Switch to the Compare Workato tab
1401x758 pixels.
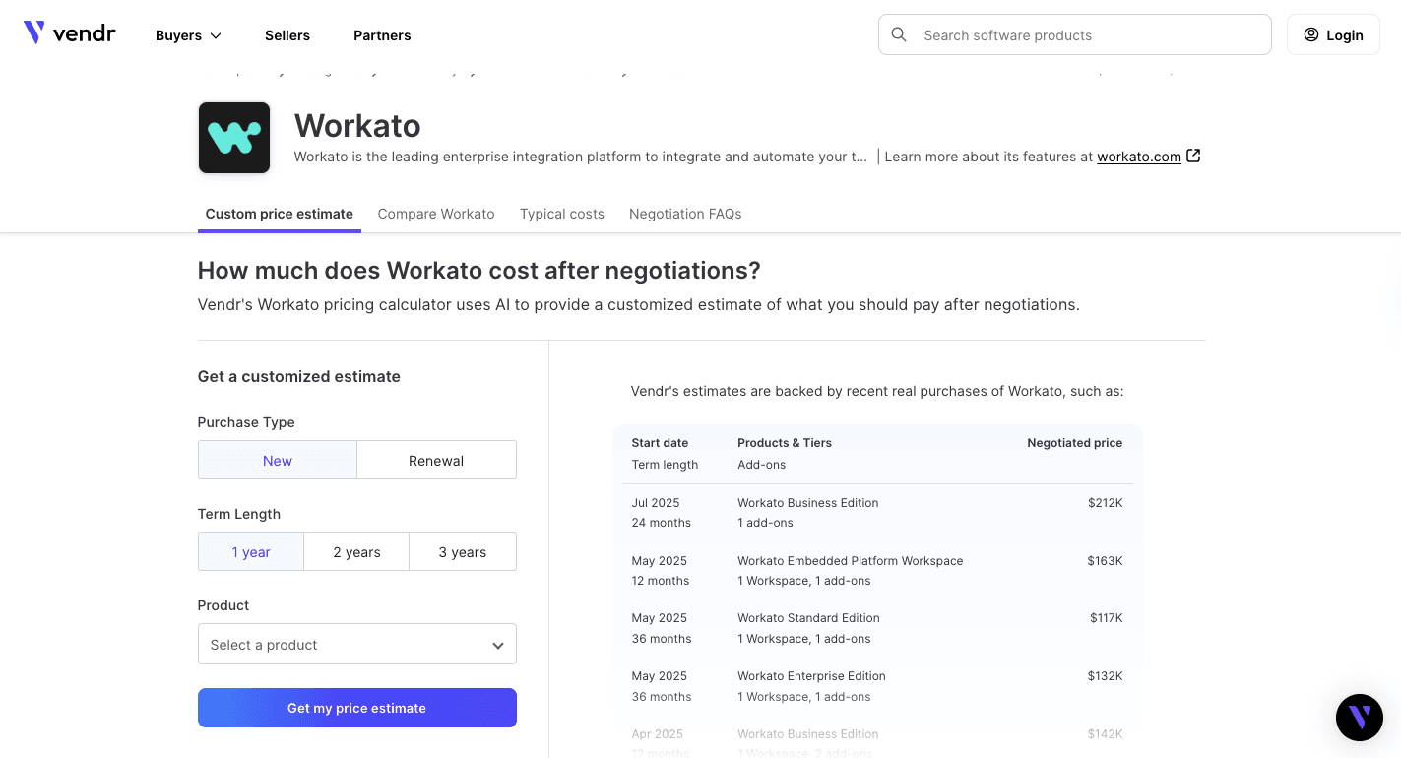tap(436, 214)
